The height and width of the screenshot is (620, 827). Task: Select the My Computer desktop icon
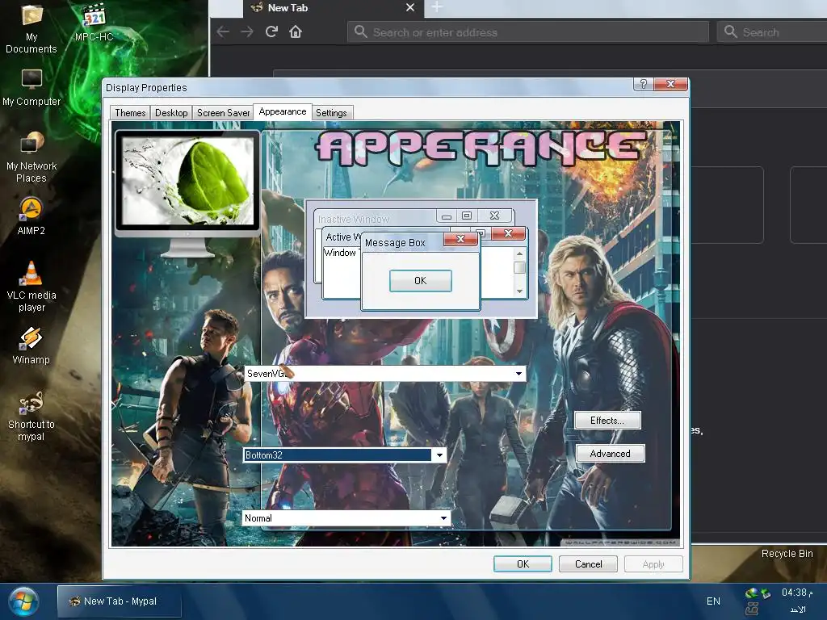(x=31, y=87)
